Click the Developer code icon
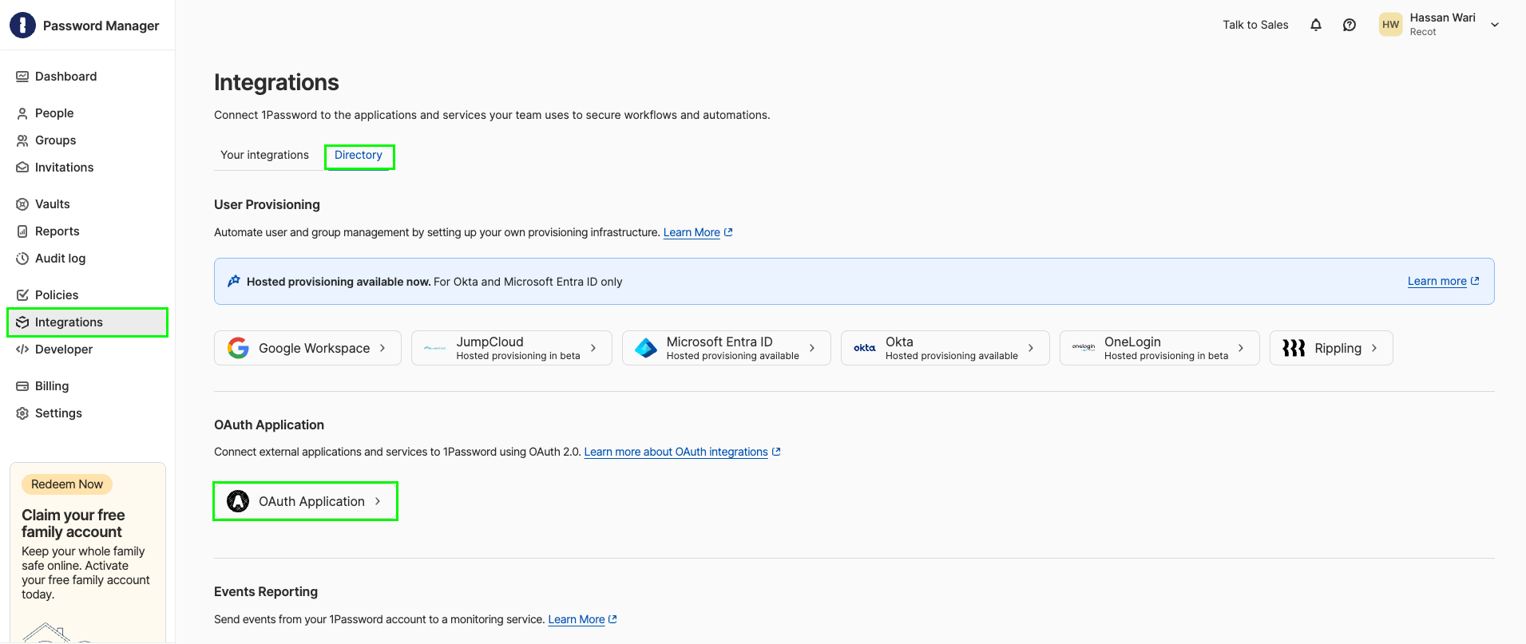 pyautogui.click(x=22, y=350)
